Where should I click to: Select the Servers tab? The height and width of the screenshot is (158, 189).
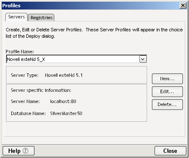[16, 17]
